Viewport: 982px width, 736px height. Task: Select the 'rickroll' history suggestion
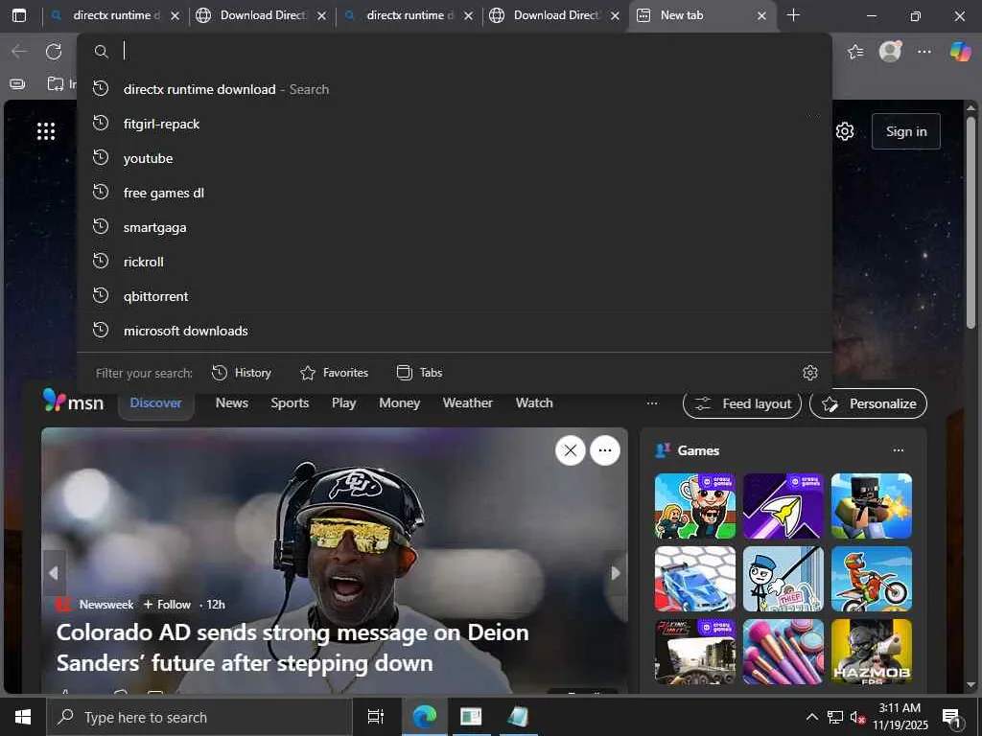click(455, 262)
